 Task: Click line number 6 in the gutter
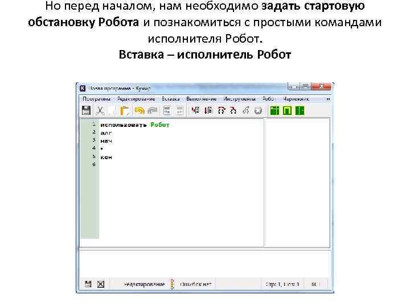click(94, 164)
